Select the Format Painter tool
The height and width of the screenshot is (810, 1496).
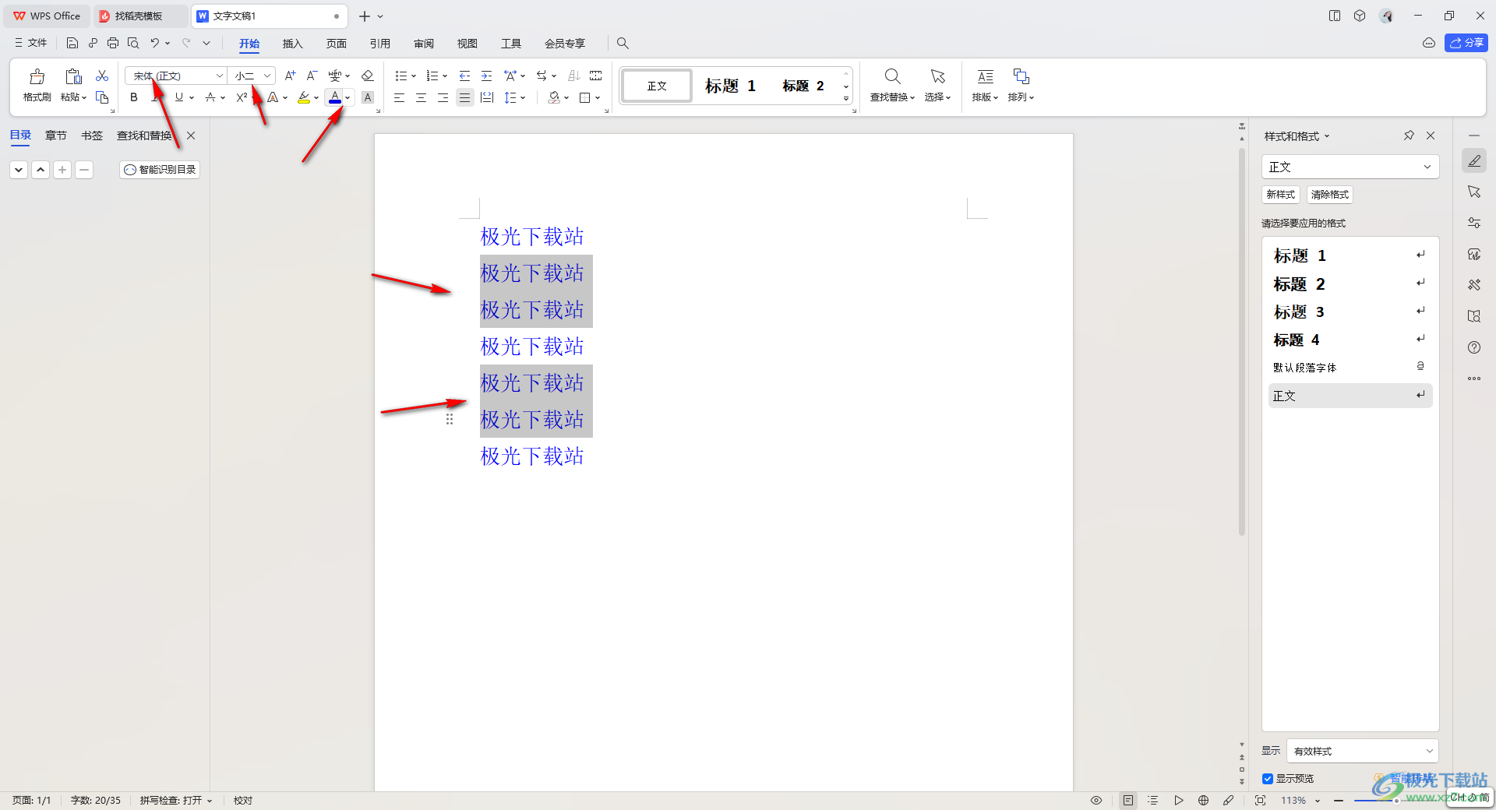[x=37, y=85]
